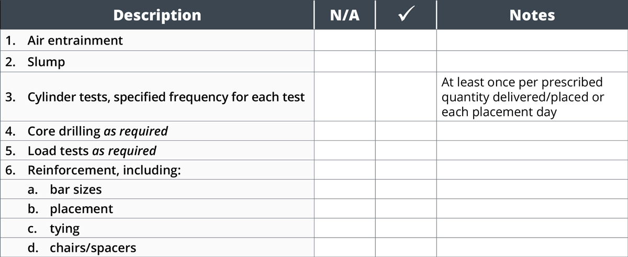Click the Description column header
Viewport: 628px width, 257px height.
[157, 15]
